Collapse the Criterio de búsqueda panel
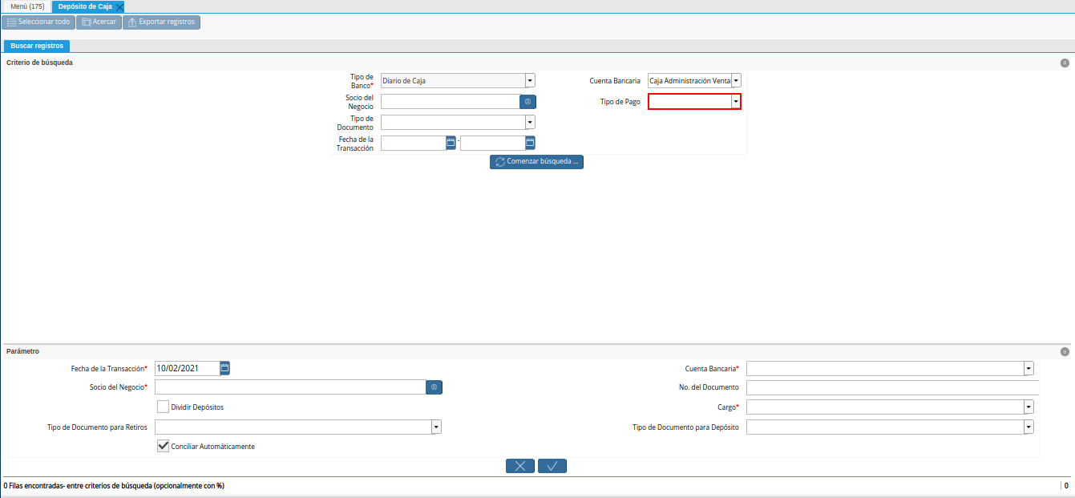Image resolution: width=1075 pixels, height=498 pixels. (1065, 63)
